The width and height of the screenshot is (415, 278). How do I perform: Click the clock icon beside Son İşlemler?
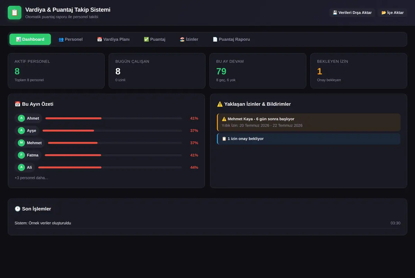click(17, 209)
